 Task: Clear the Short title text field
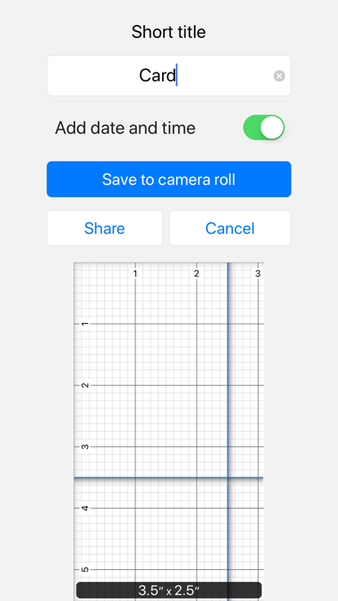(x=279, y=76)
